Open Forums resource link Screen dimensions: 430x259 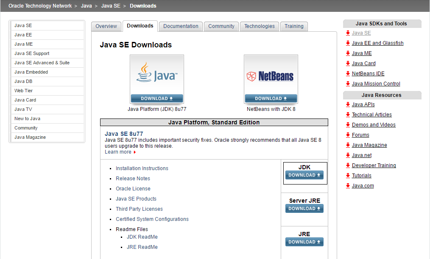360,135
